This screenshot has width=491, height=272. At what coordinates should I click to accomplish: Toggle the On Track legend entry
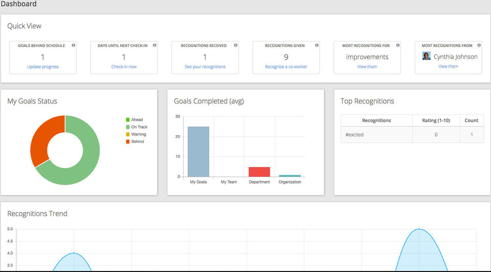(x=137, y=127)
